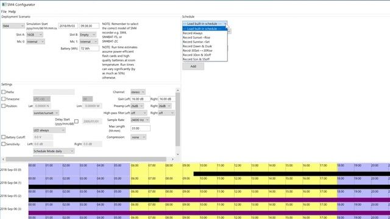Open the Compression none dropdown

(138, 137)
